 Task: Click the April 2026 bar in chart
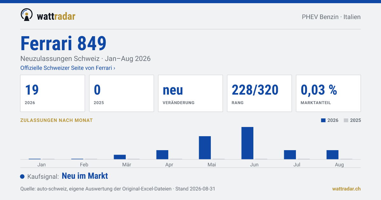(x=162, y=155)
